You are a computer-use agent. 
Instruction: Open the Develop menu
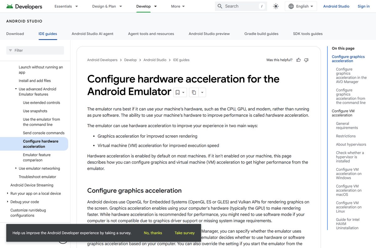[147, 6]
